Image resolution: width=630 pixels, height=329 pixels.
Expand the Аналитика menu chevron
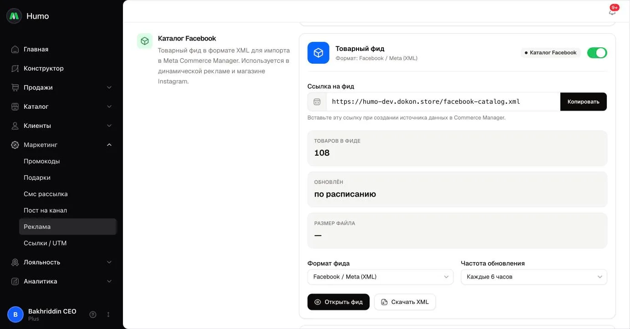pyautogui.click(x=109, y=281)
